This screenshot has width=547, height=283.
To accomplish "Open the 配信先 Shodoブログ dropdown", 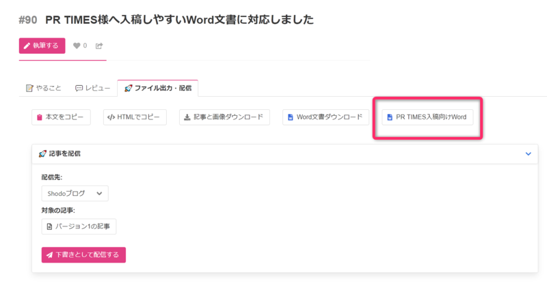I will [75, 194].
